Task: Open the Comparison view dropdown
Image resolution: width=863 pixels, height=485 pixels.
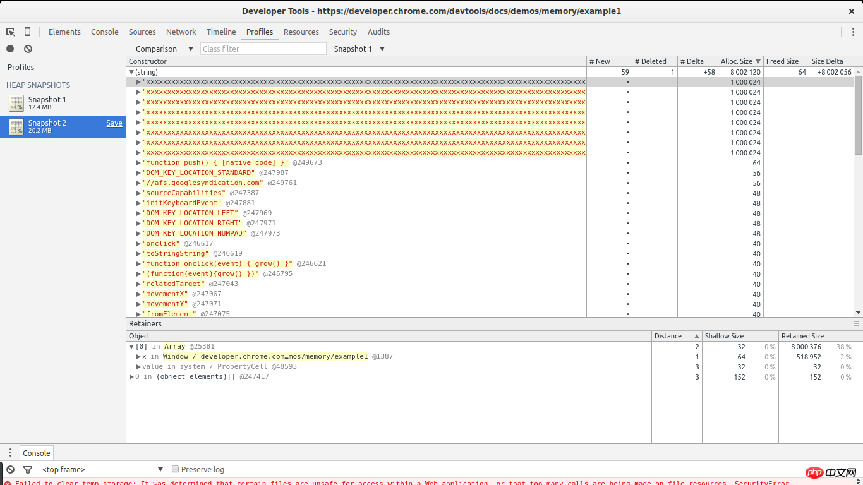Action: point(164,49)
